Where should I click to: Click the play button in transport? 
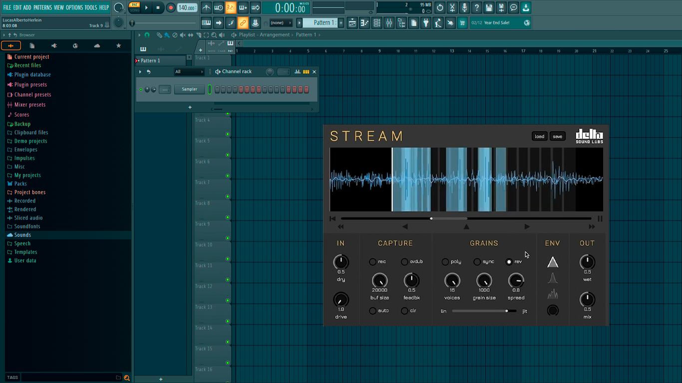tap(146, 7)
